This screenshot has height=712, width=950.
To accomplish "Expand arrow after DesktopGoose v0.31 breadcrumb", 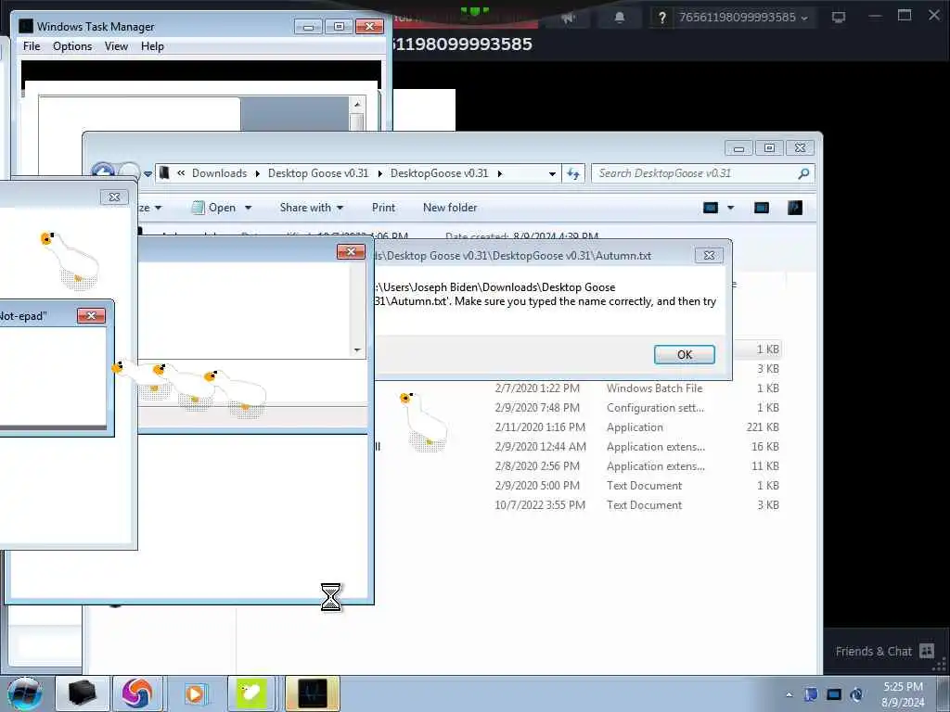I will tap(500, 173).
